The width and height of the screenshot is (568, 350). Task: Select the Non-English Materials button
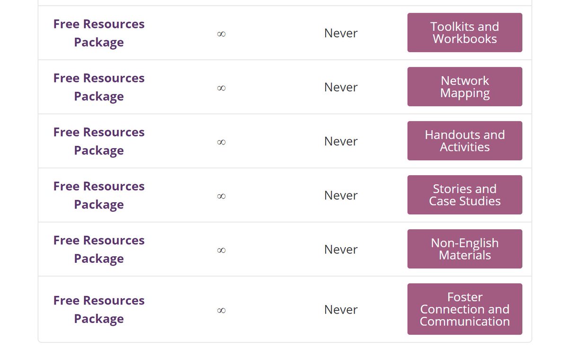coord(464,249)
